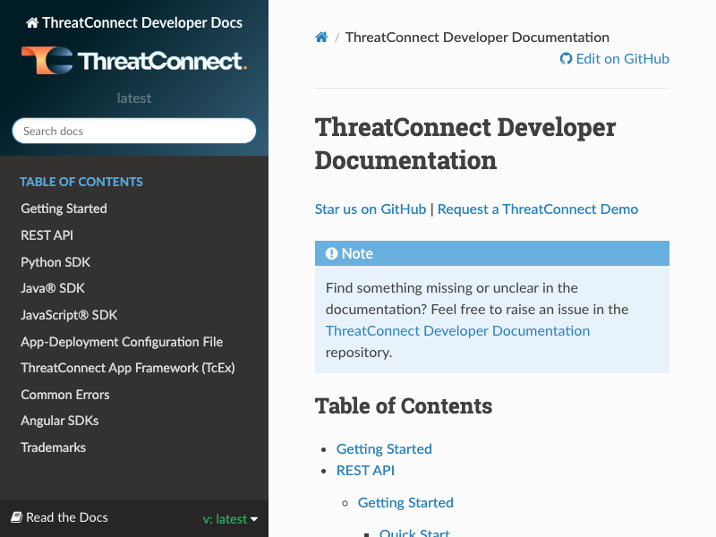The image size is (716, 537).
Task: Click the breadcrumb page title text
Action: pos(477,37)
